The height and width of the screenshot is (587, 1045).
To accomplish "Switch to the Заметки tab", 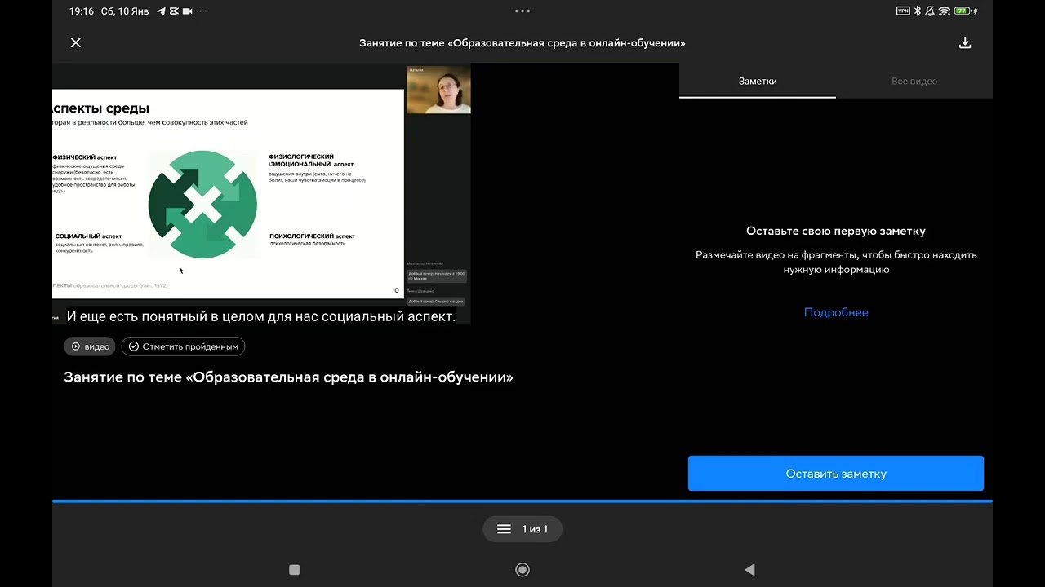I will [x=758, y=82].
